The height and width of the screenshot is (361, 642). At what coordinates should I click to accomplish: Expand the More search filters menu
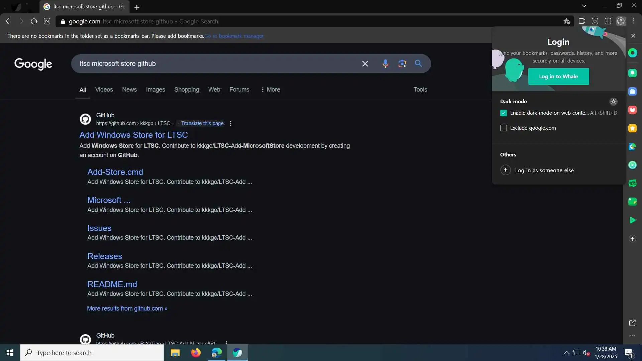point(270,90)
